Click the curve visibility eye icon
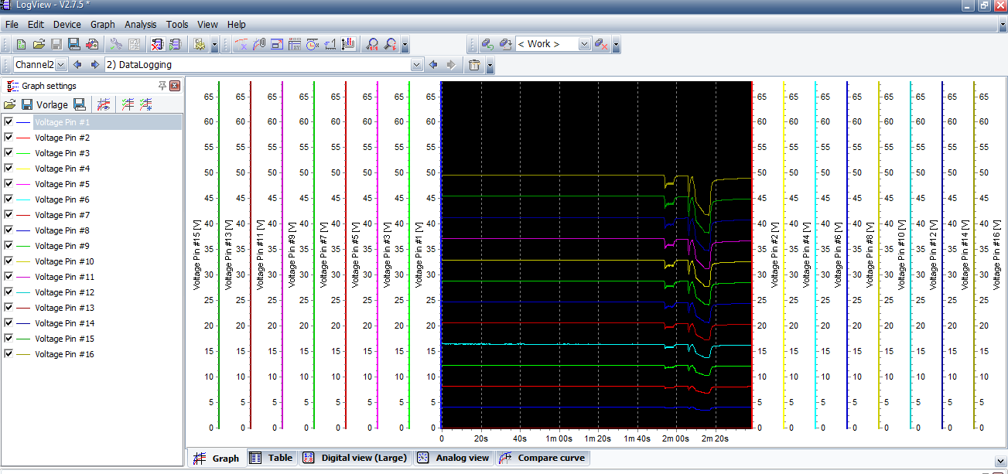The height and width of the screenshot is (474, 1008). click(104, 104)
